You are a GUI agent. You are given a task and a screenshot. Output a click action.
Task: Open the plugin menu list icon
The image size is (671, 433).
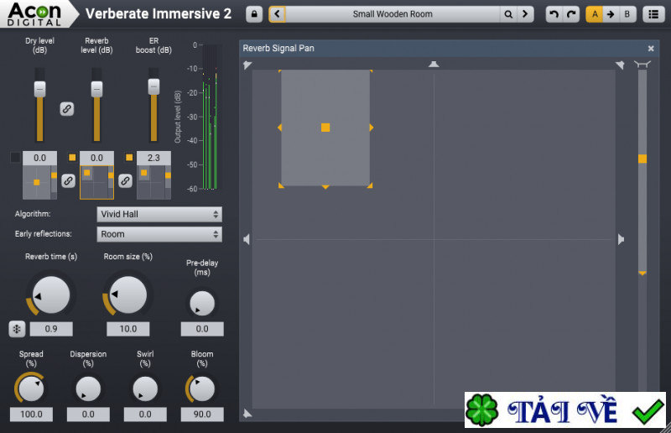click(x=653, y=14)
